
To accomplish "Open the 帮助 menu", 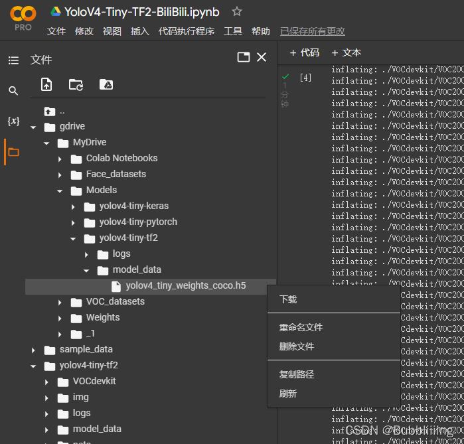I will click(261, 31).
